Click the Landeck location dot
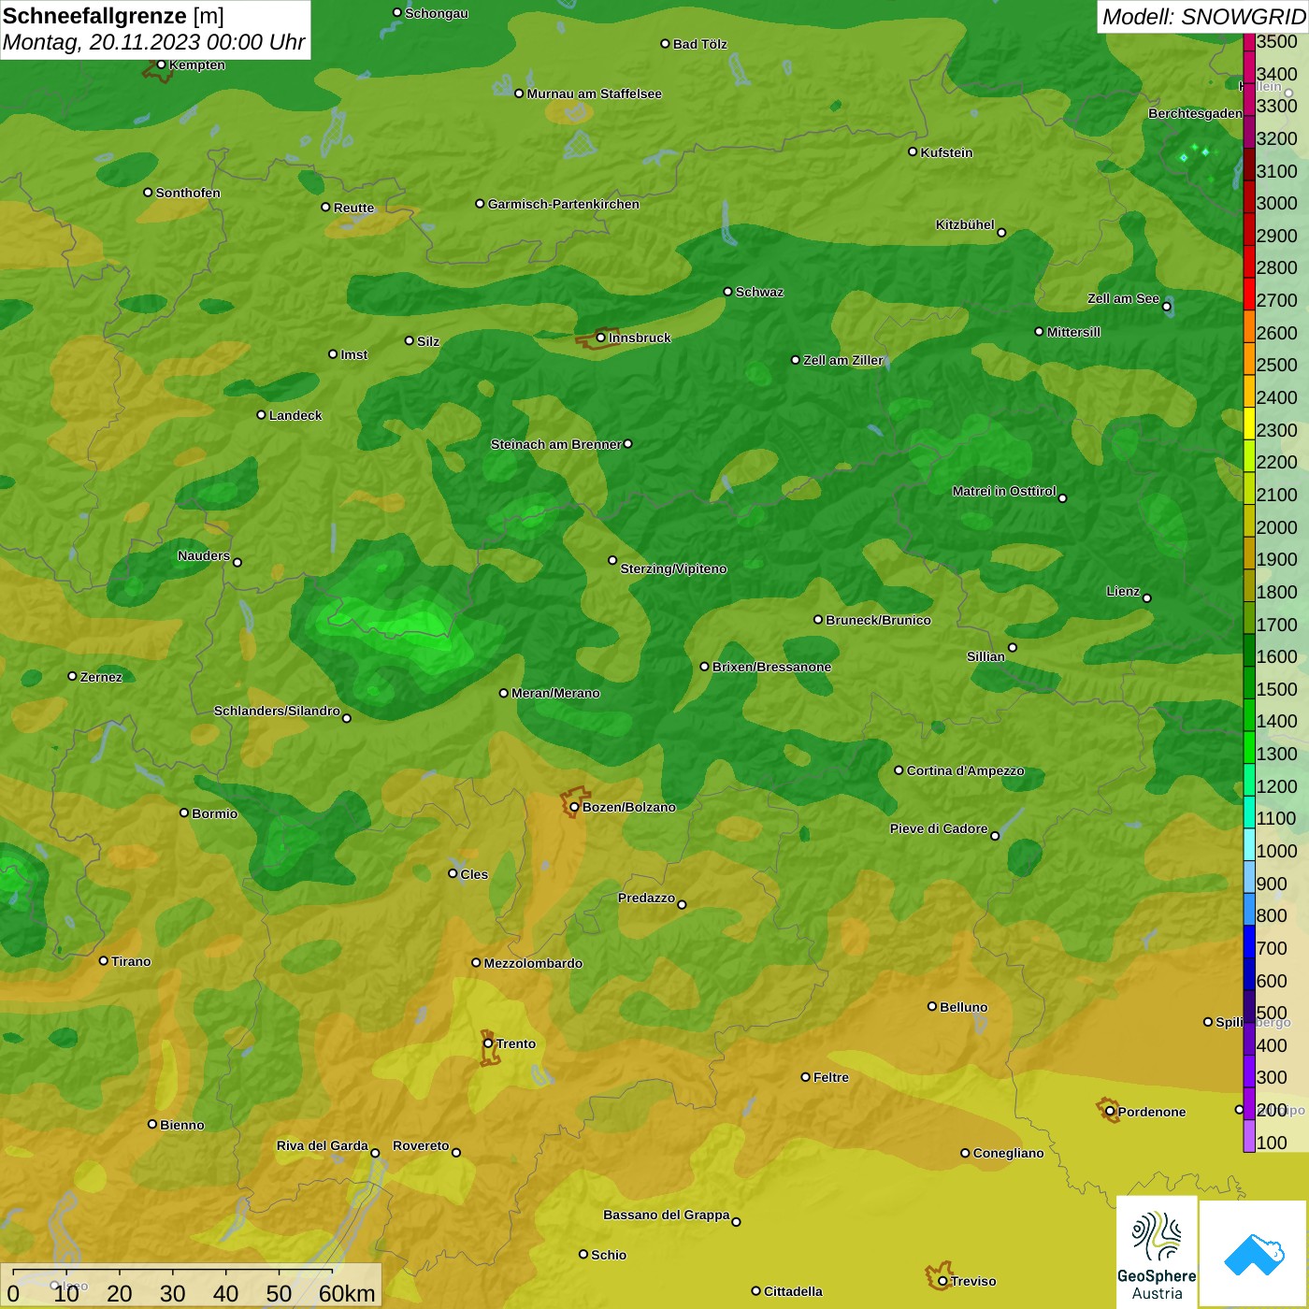Screen dimensions: 1309x1309 [261, 415]
